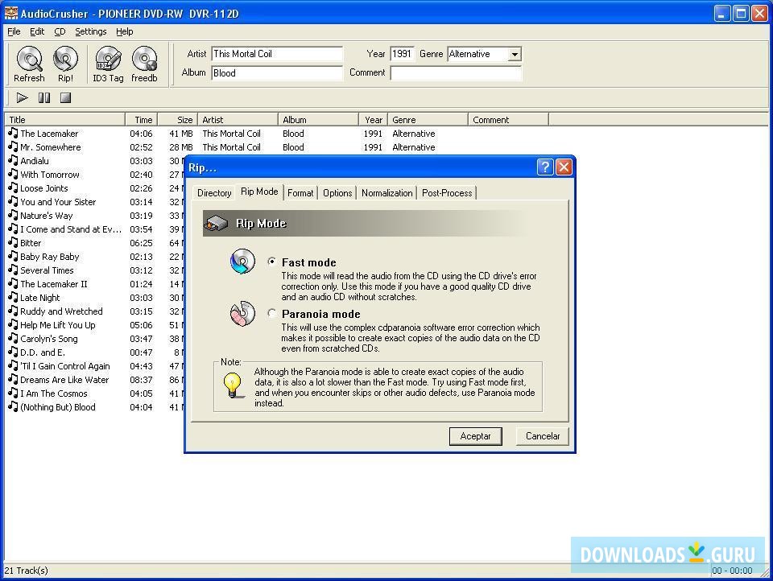Select the track Several Times
Image resolution: width=773 pixels, height=581 pixels.
pos(47,270)
